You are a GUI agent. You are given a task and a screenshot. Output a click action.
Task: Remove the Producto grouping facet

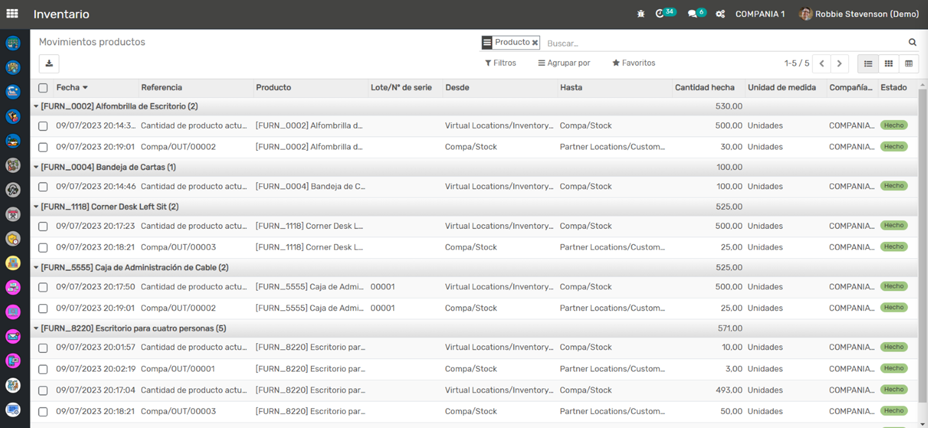click(x=535, y=43)
